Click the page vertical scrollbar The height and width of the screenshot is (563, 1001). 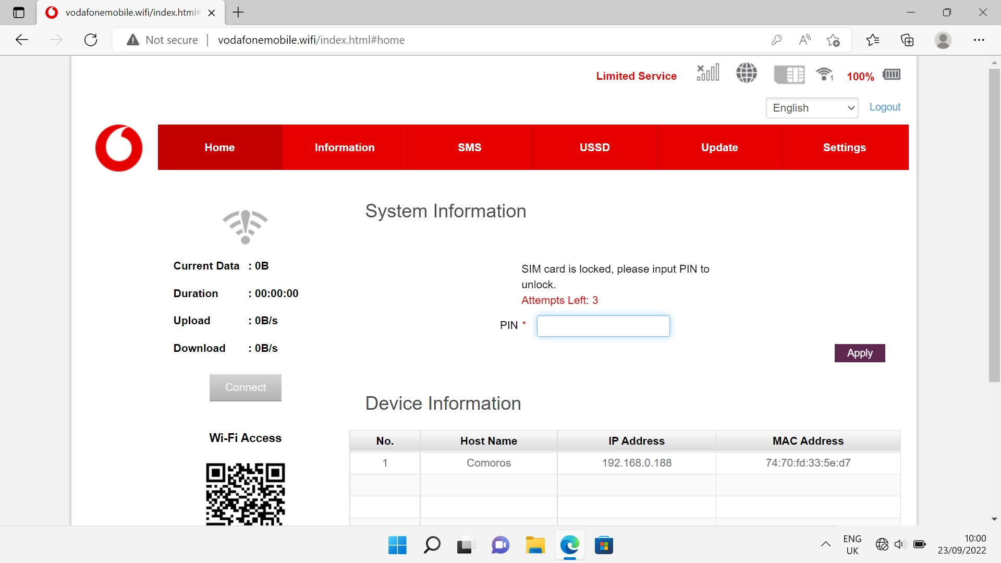pyautogui.click(x=994, y=225)
